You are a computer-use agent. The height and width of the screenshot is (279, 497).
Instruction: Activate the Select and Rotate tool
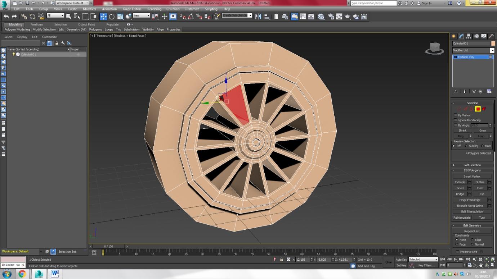[112, 17]
